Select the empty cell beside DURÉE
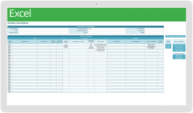Viewport: 193px width, 113px height. (154, 33)
